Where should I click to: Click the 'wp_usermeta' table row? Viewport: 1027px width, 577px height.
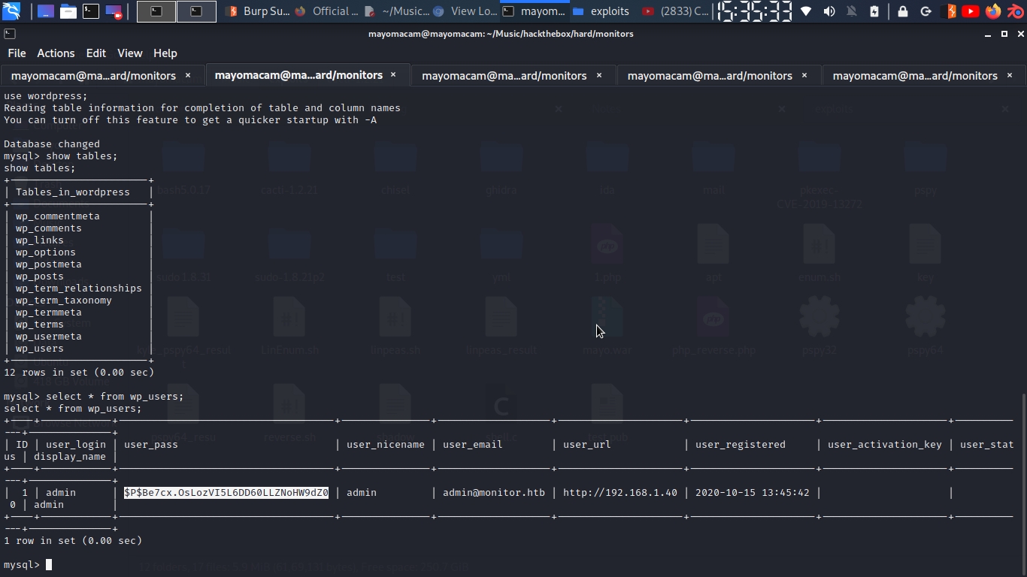pyautogui.click(x=49, y=337)
